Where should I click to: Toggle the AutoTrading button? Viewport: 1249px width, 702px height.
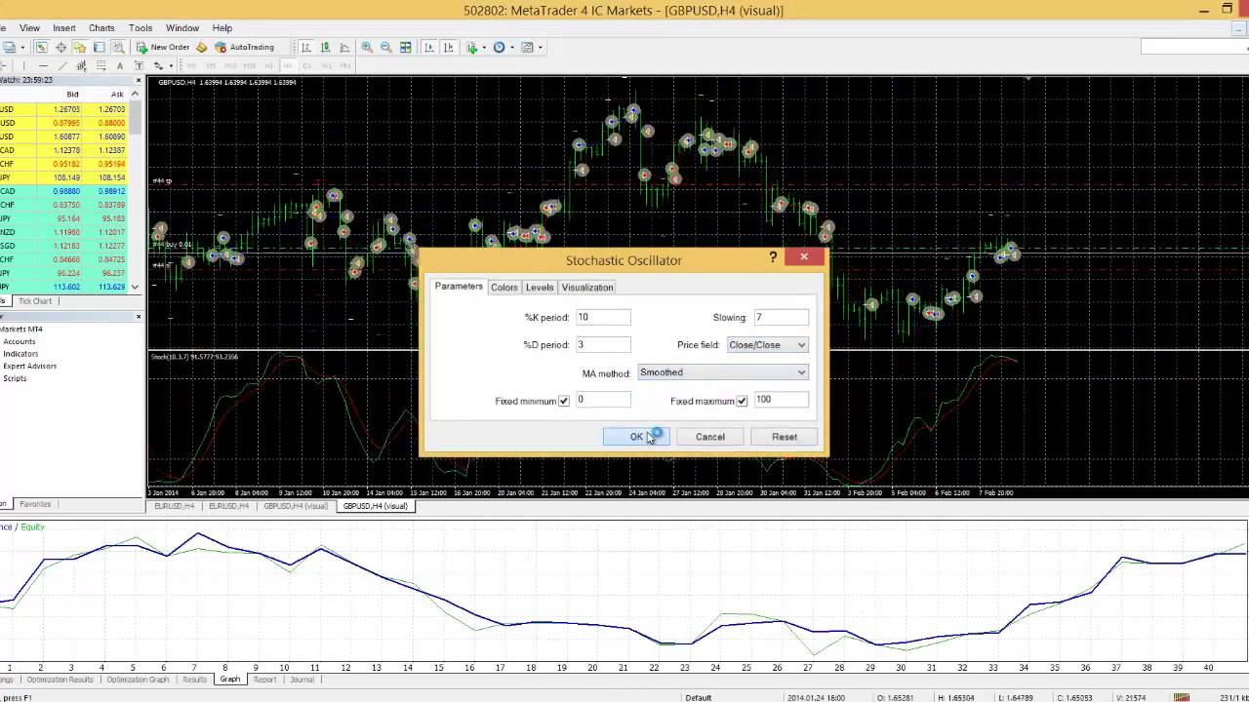[x=245, y=47]
